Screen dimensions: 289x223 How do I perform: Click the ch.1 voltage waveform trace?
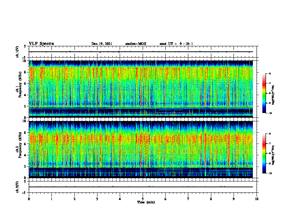tap(141, 52)
